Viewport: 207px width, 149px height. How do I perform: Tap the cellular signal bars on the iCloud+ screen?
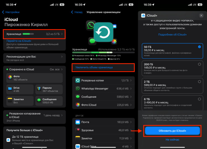pyautogui.click(x=190, y=5)
